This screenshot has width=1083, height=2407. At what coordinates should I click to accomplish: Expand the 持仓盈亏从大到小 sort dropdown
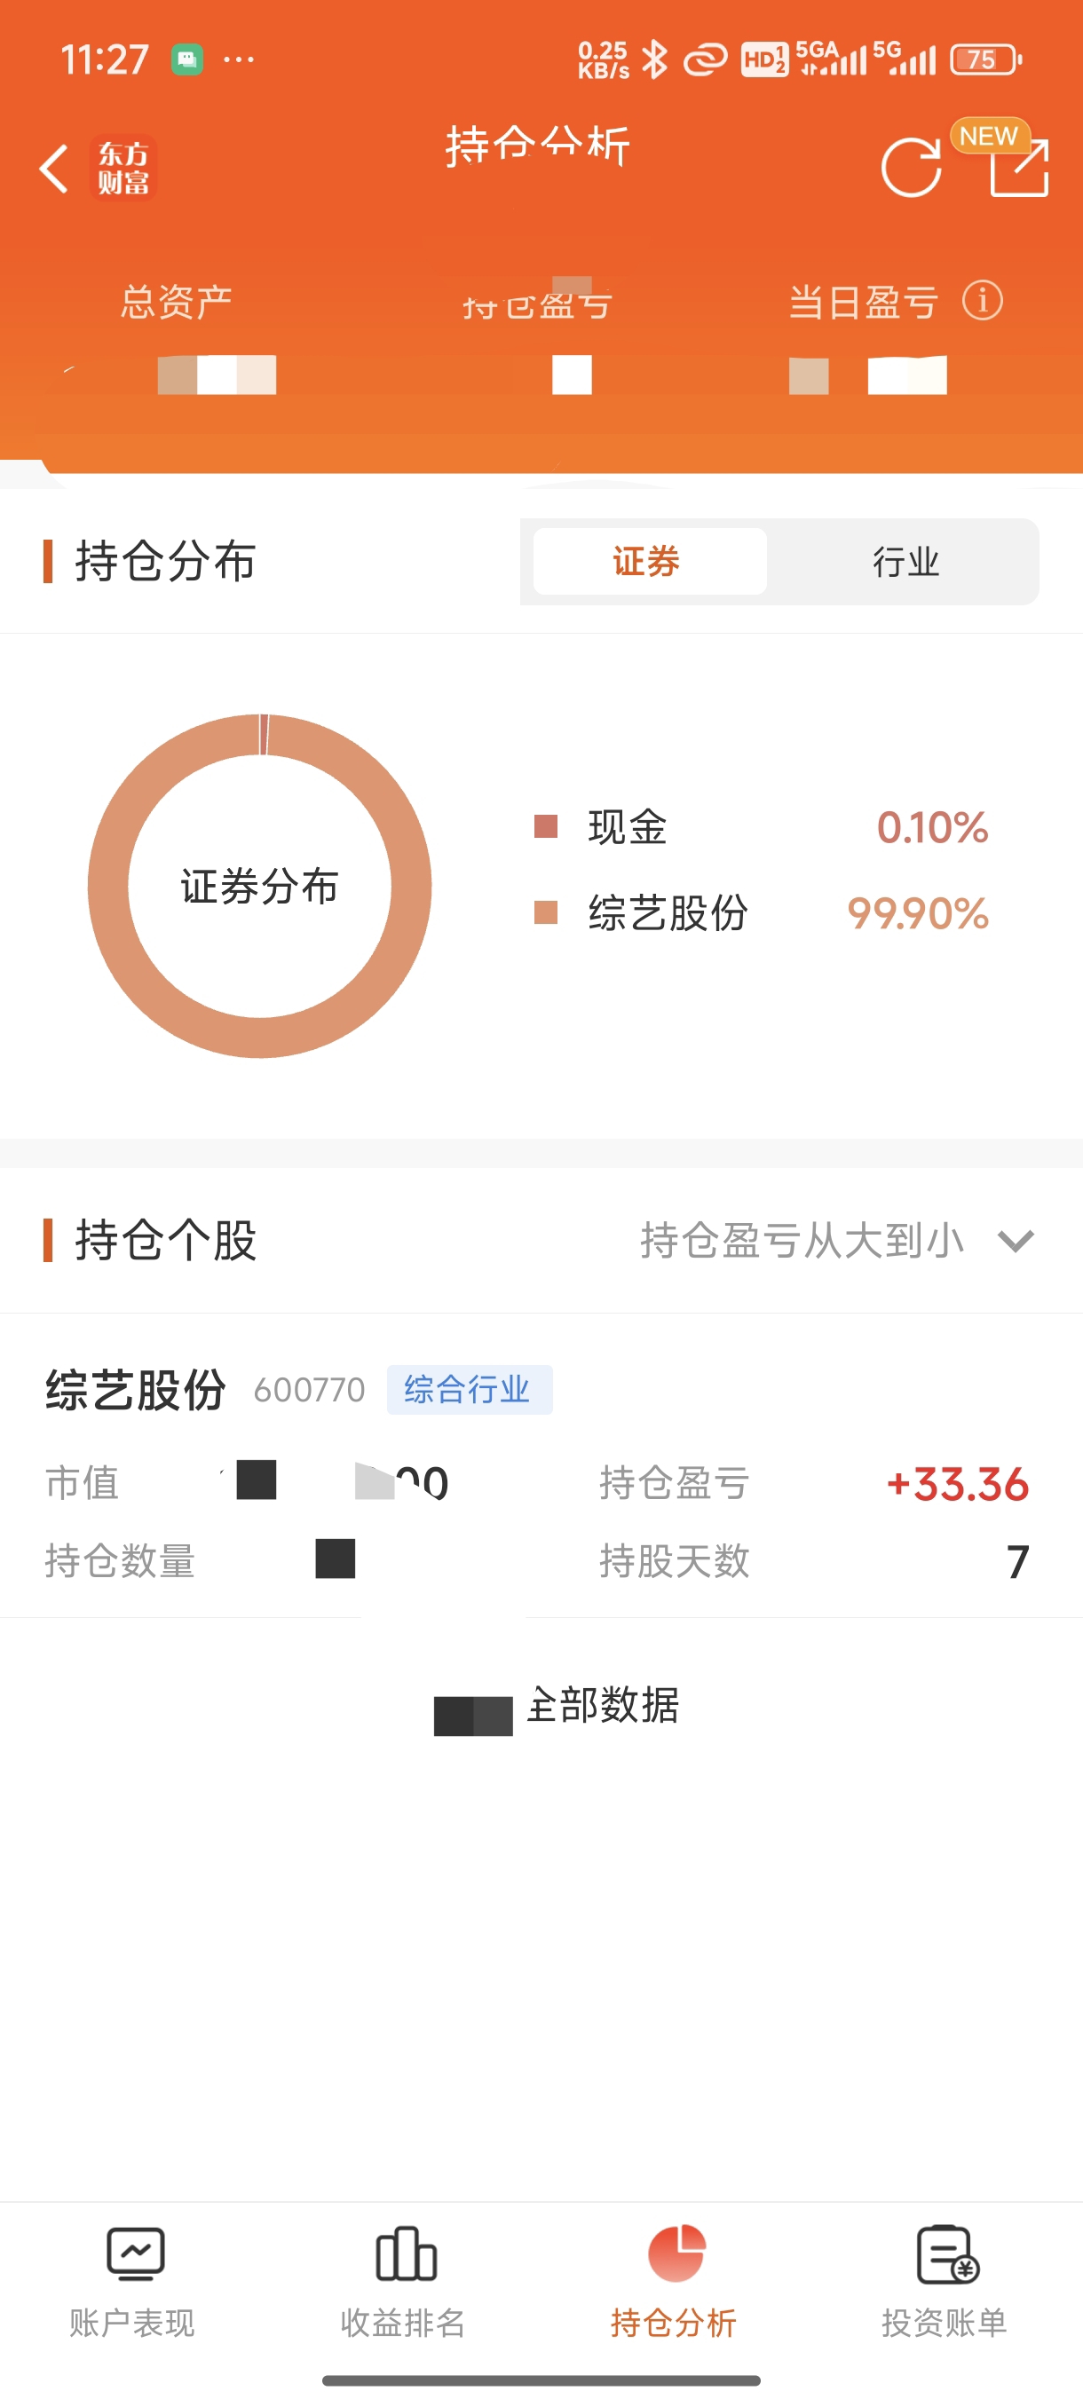836,1241
